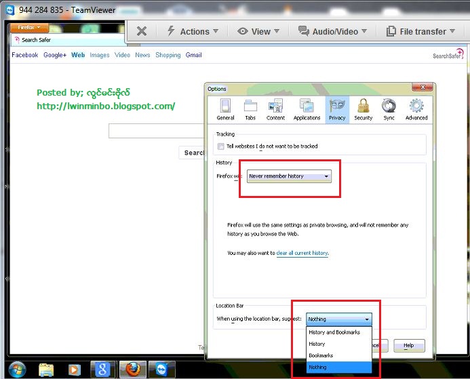Image resolution: width=470 pixels, height=379 pixels.
Task: Open TeamViewer from the taskbar
Action: pyautogui.click(x=162, y=370)
